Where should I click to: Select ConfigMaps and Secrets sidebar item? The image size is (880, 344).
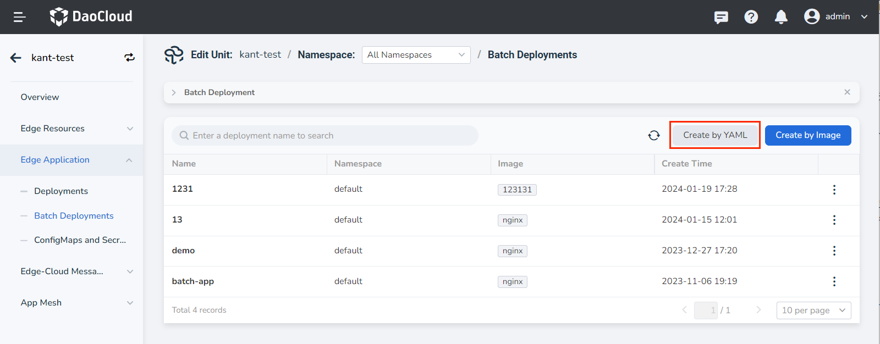[80, 240]
